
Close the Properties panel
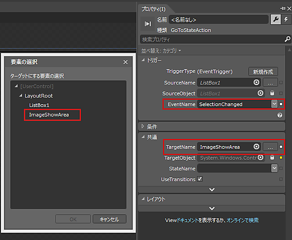289,8
